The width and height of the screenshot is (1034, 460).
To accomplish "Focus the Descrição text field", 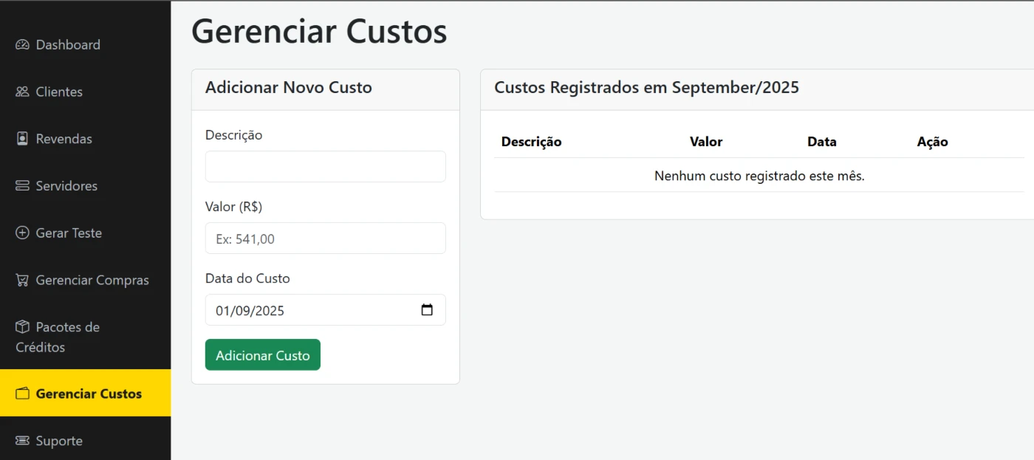I will (326, 167).
